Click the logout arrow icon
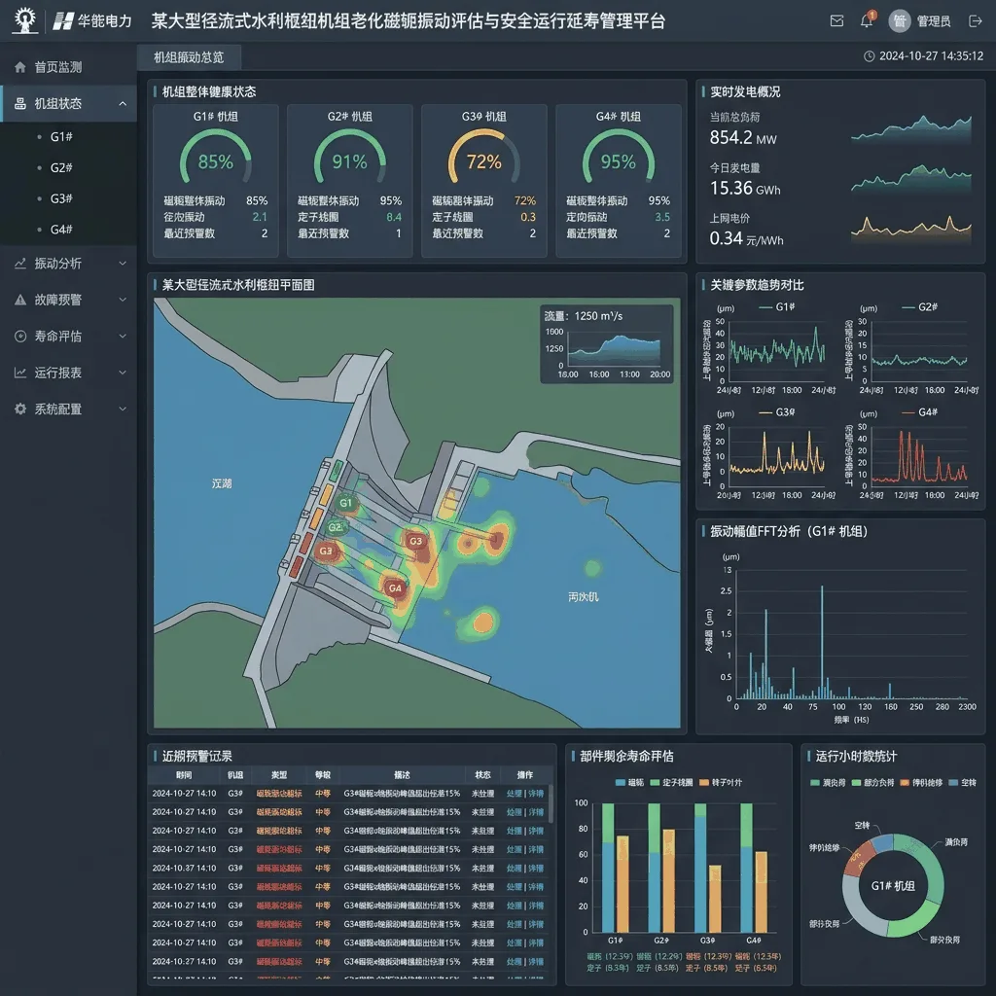996x996 pixels. pyautogui.click(x=975, y=21)
